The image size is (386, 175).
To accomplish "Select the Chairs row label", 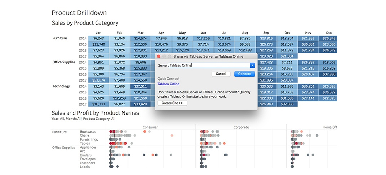I will [85, 136].
